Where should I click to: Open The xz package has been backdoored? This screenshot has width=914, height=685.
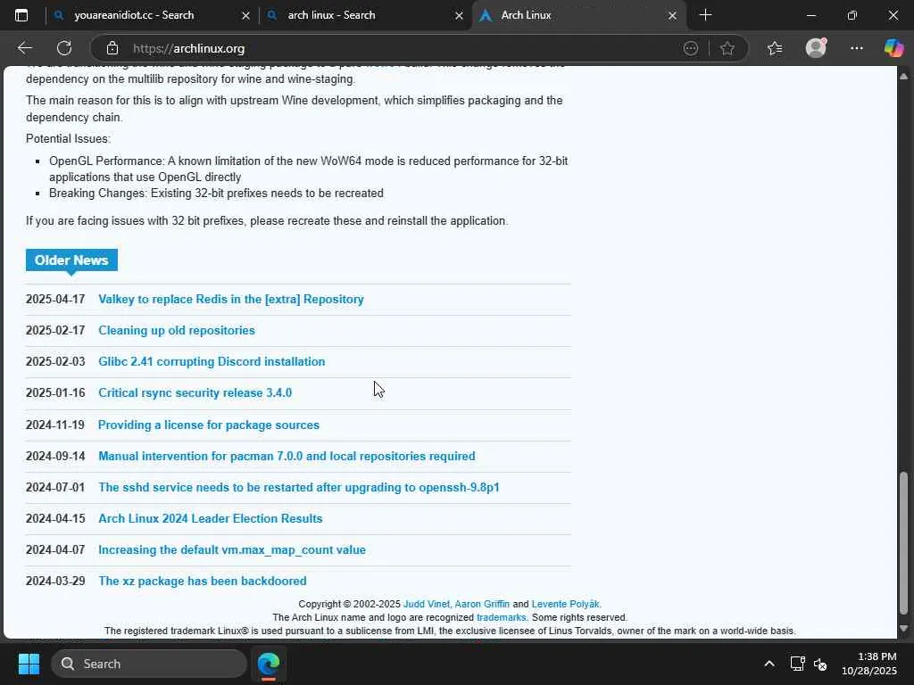[203, 582]
